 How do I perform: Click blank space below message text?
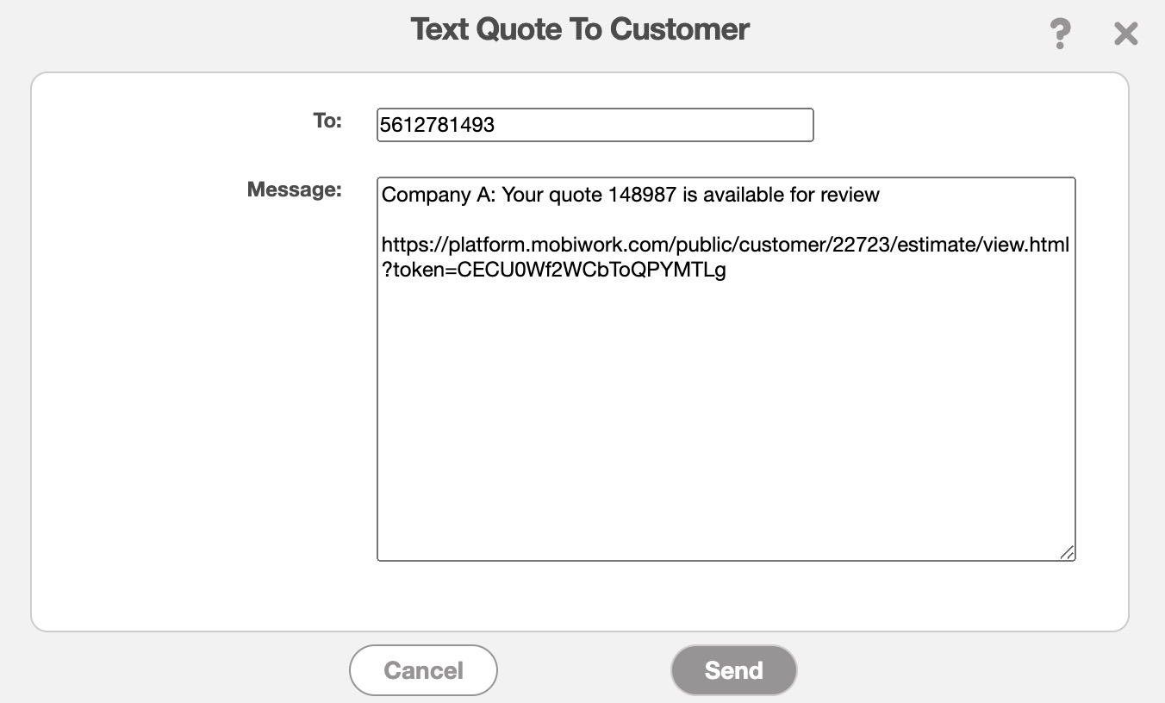coord(726,431)
